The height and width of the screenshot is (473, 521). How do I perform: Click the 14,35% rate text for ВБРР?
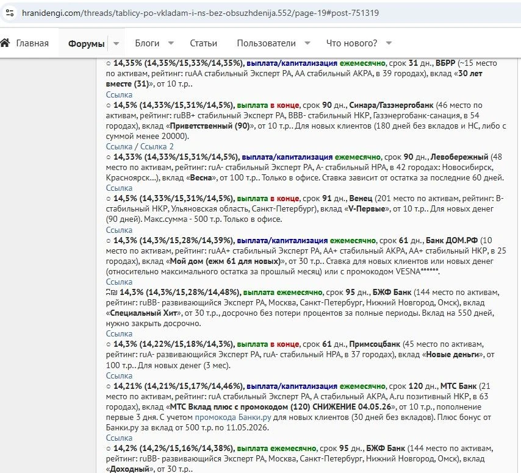coord(128,63)
